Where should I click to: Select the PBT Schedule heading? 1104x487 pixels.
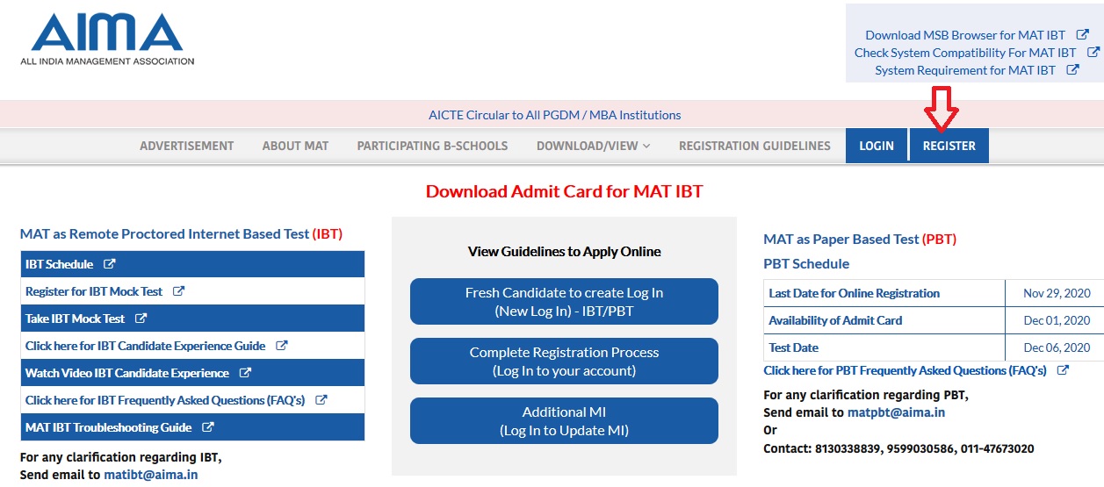(x=806, y=263)
